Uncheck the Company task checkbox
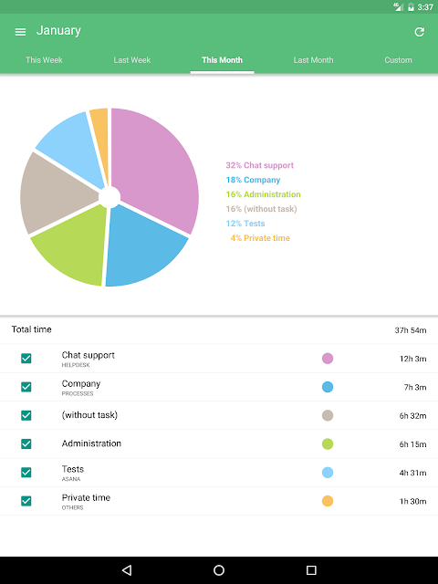Viewport: 438px width, 584px height. (x=26, y=387)
